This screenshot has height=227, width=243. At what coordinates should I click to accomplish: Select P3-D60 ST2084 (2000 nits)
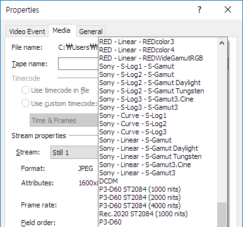158,197
